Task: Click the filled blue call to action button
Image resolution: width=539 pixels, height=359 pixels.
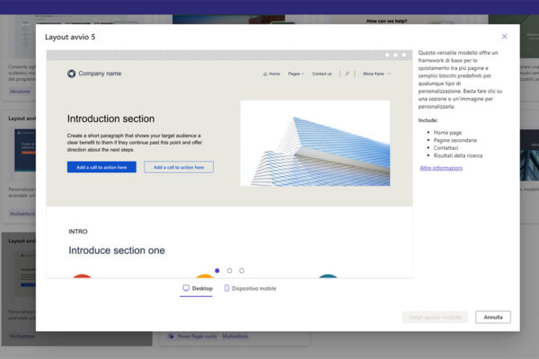Action: pyautogui.click(x=102, y=167)
